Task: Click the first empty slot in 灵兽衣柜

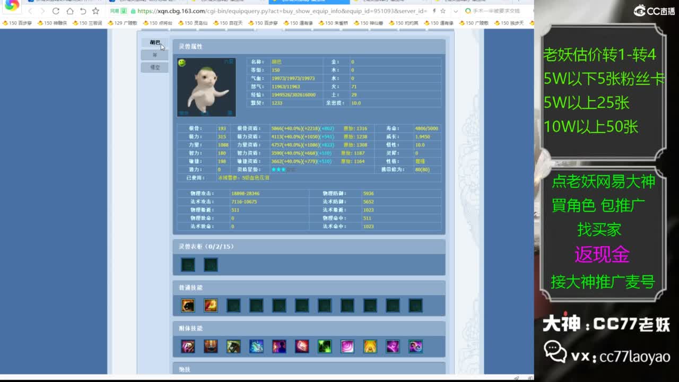Action: 188,264
